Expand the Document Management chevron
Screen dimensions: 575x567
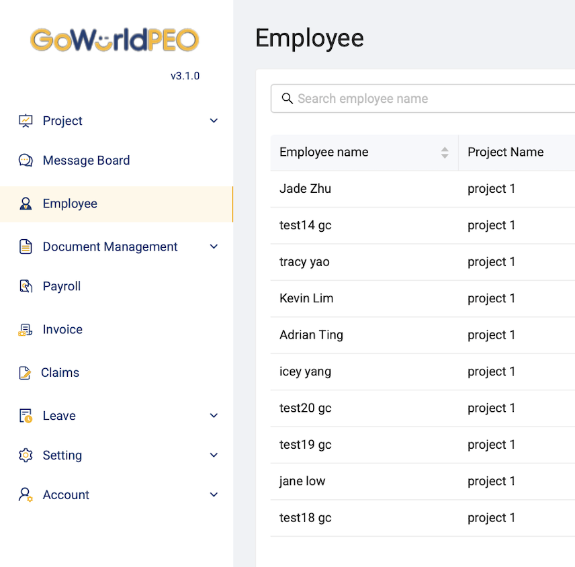[214, 247]
